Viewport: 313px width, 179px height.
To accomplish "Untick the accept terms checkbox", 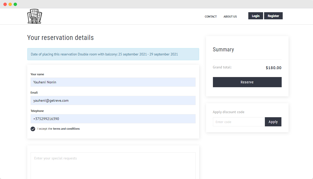I will pyautogui.click(x=33, y=129).
